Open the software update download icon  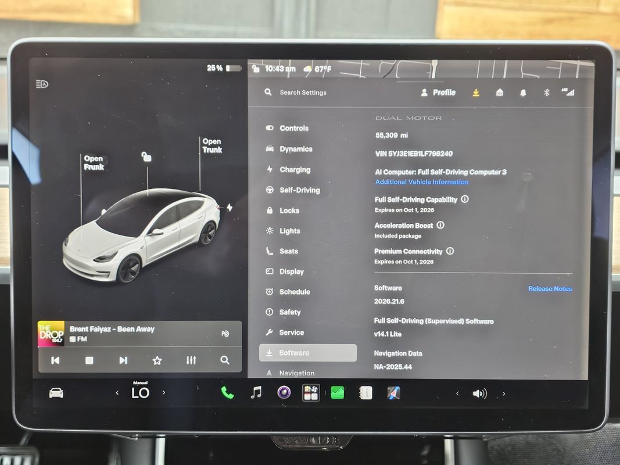[476, 92]
